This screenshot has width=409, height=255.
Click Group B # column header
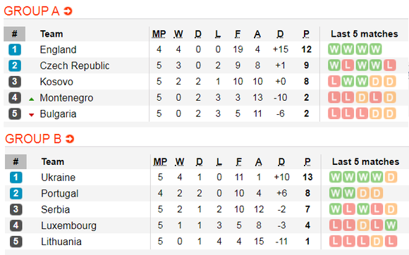[16, 162]
